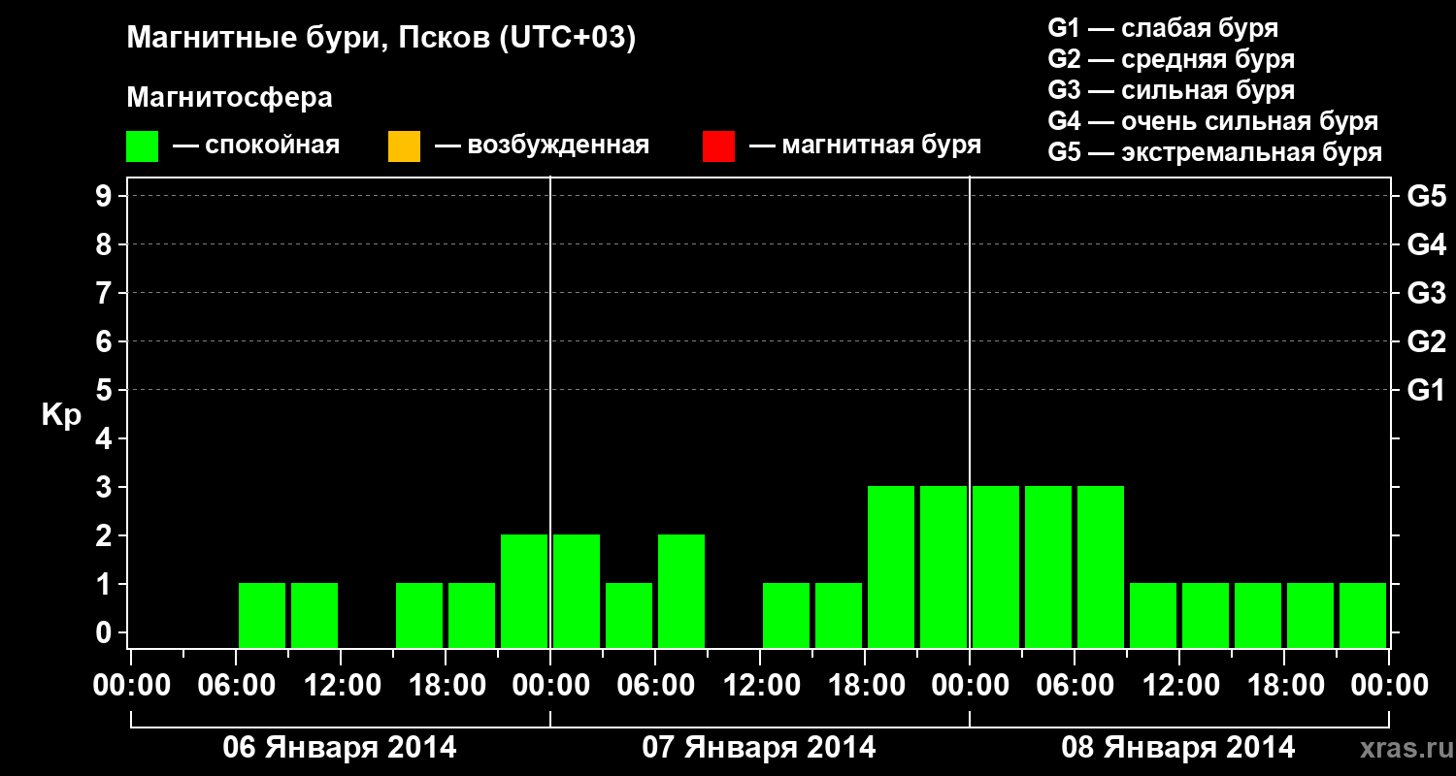Click the 6 January 06:00–09:00 bar

tap(262, 615)
